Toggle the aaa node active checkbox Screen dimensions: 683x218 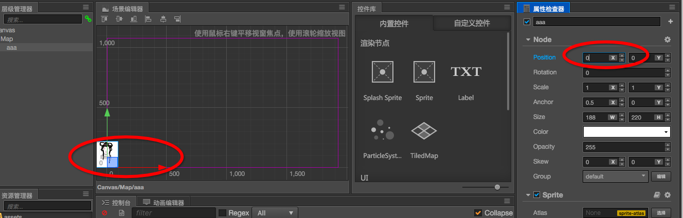click(527, 22)
